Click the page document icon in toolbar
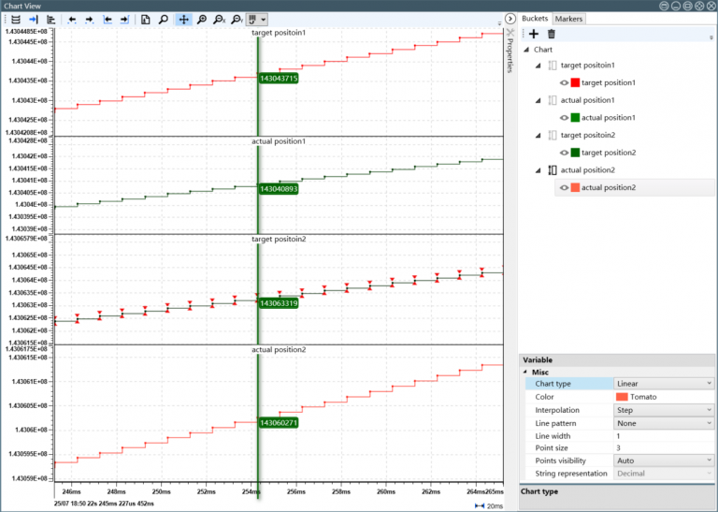718x512 pixels. [x=146, y=19]
